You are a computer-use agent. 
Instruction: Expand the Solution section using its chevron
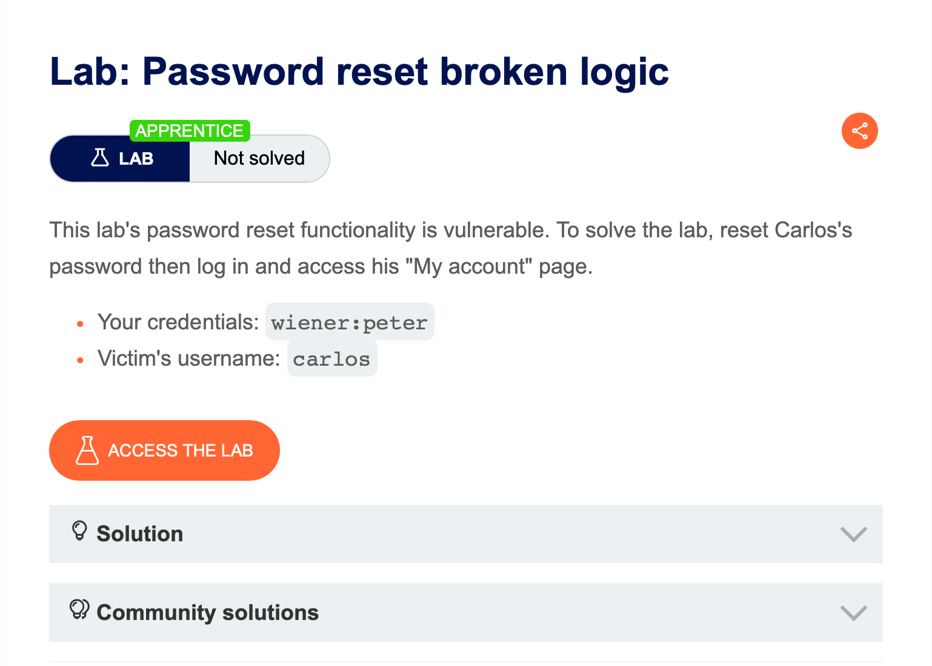point(853,534)
